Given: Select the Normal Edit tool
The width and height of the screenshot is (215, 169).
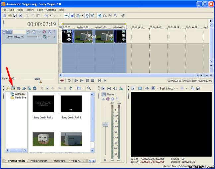Looking at the screenshot, I should click(x=100, y=16).
